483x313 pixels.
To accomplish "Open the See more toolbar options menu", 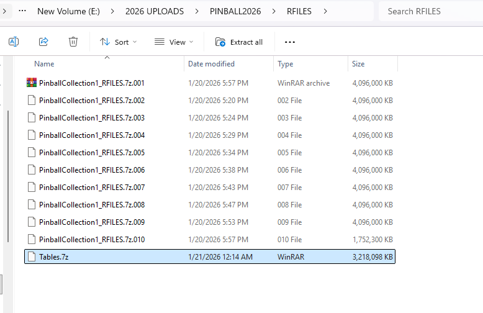I will pos(289,42).
